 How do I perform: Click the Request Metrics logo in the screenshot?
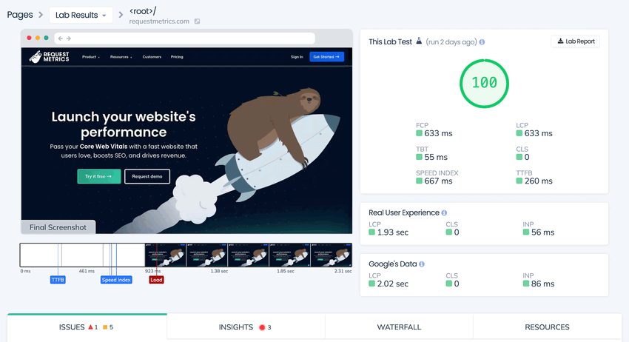point(50,56)
